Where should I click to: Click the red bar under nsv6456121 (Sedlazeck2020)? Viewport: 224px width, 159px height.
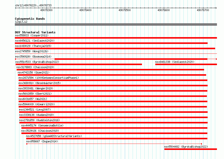click(x=111, y=43)
